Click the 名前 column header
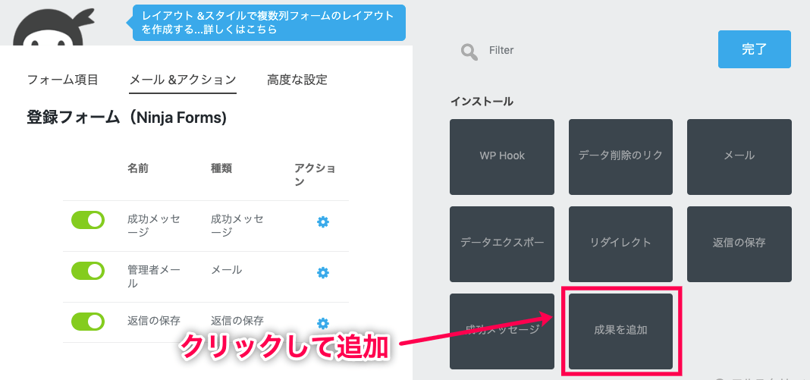 [x=138, y=168]
